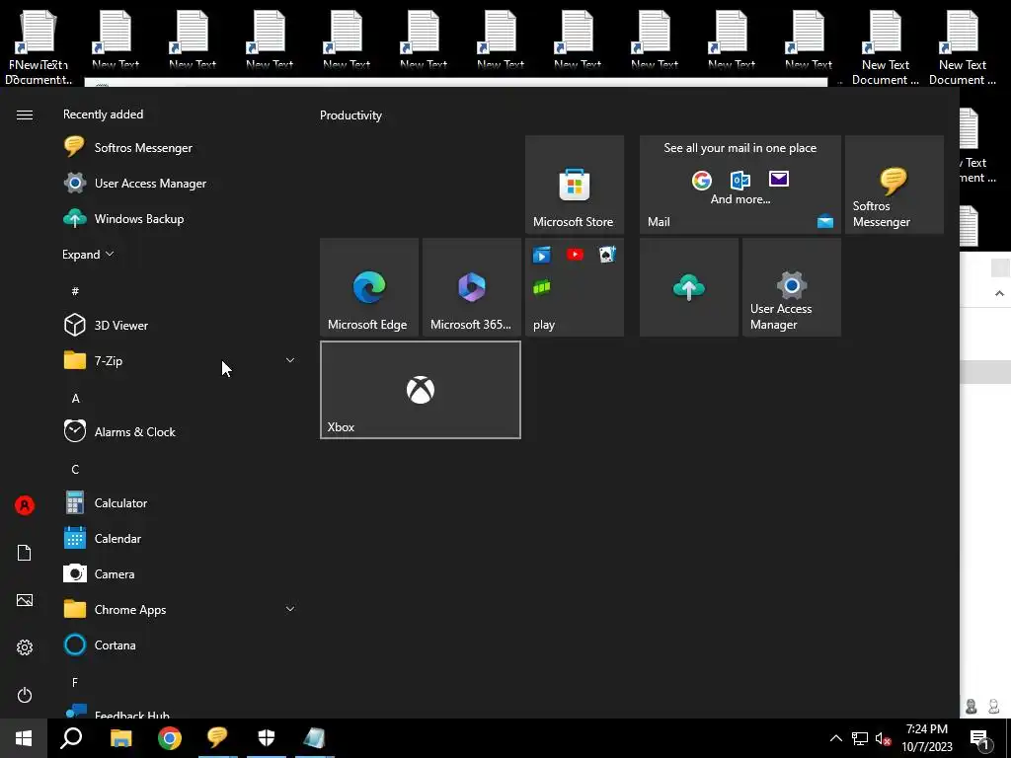The width and height of the screenshot is (1011, 758).
Task: Expand the Recently added list
Action: [88, 254]
